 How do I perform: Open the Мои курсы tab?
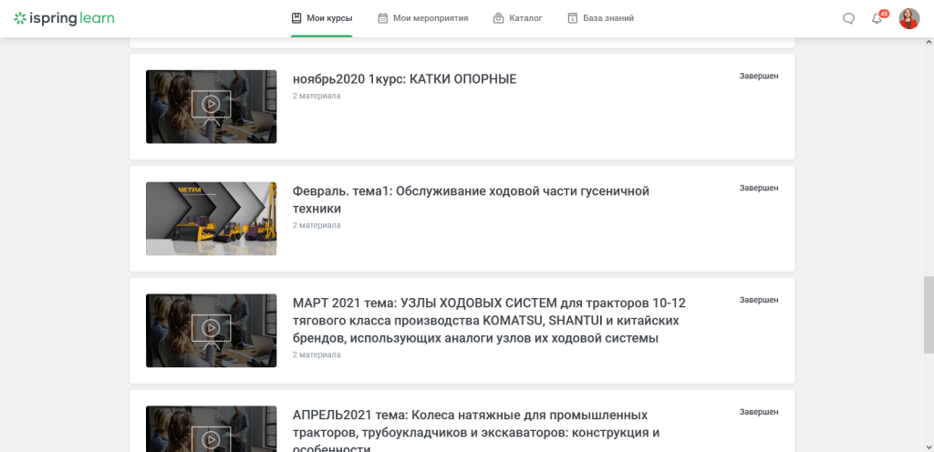322,18
